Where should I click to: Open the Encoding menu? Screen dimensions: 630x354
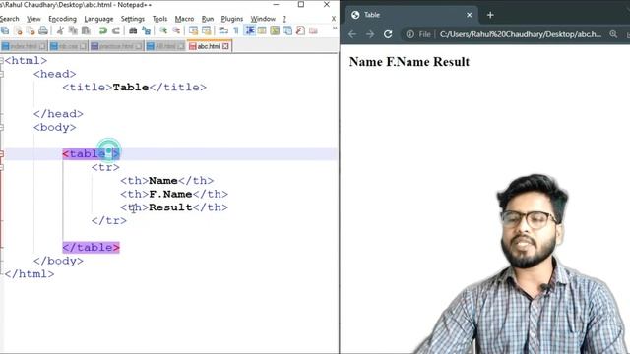tap(62, 19)
